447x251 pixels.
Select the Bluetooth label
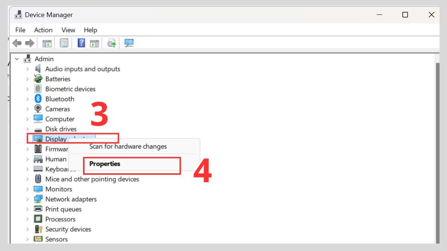(60, 99)
